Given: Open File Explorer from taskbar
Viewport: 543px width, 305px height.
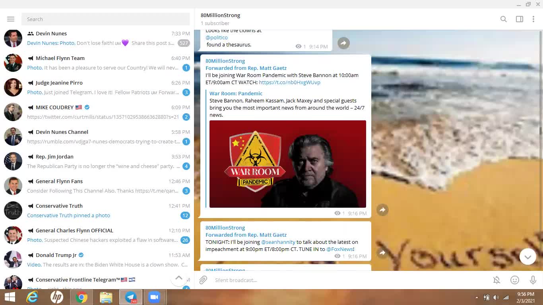Looking at the screenshot, I should point(106,297).
